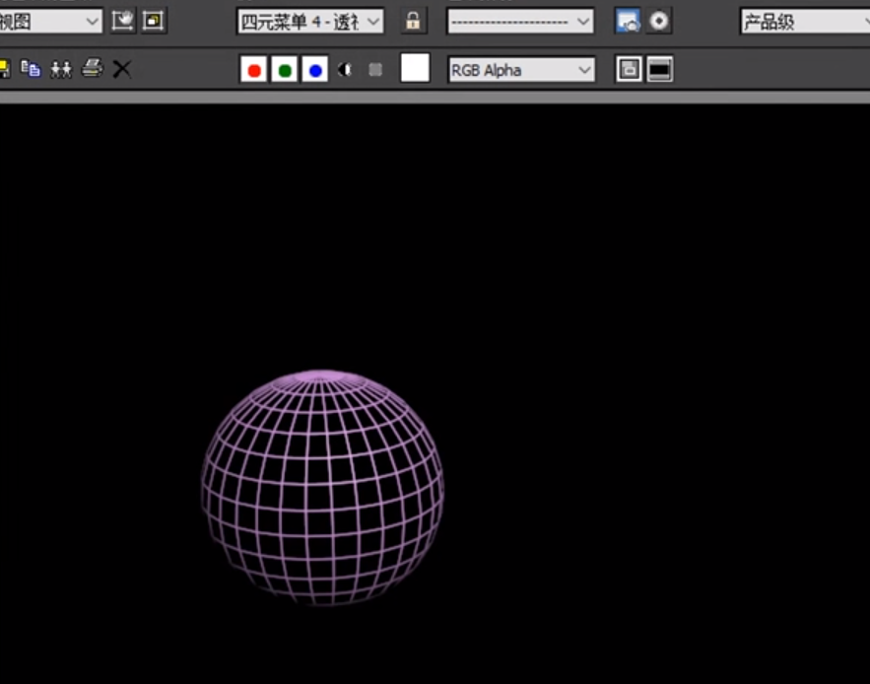Print the rendered image
This screenshot has height=684, width=870.
[91, 68]
